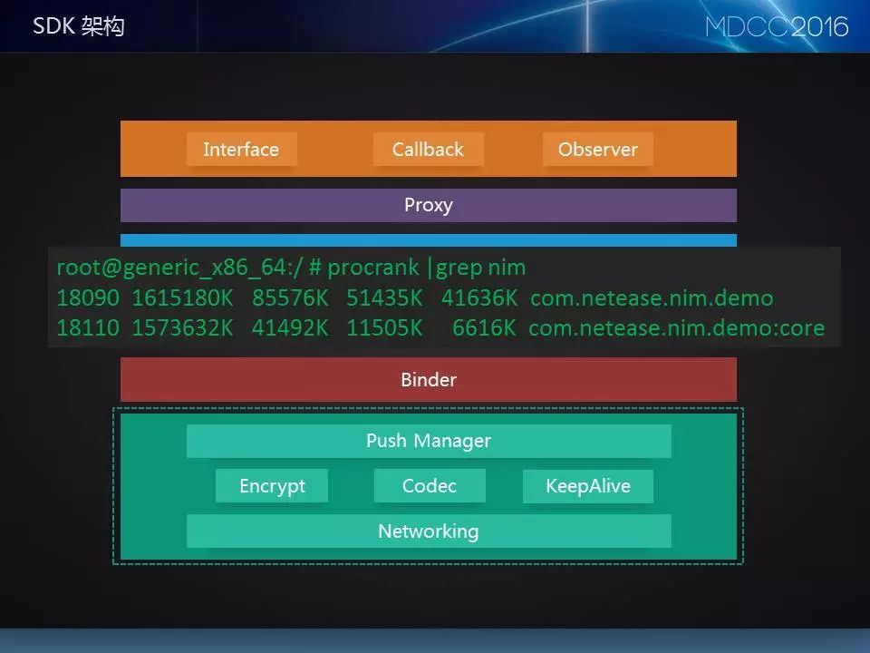The width and height of the screenshot is (870, 653).
Task: Select the value 41636K
Action: coord(479,298)
